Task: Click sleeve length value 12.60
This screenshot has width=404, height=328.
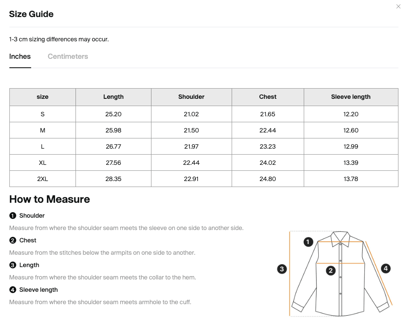Action: click(x=351, y=130)
